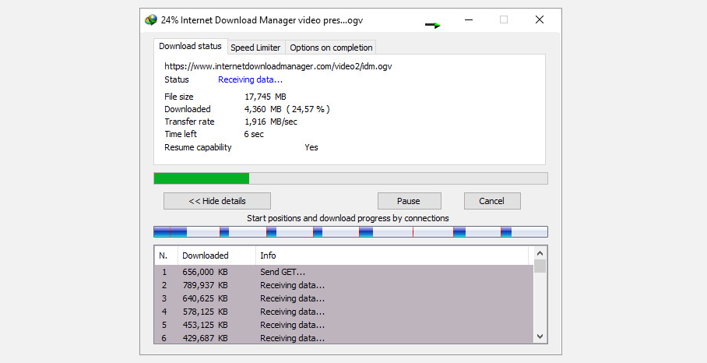Click the Resume capability value Yes
The height and width of the screenshot is (363, 707).
[311, 147]
